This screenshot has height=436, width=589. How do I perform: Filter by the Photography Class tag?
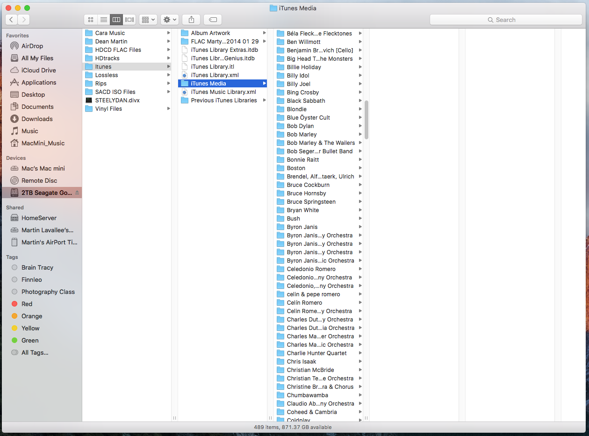tap(41, 292)
